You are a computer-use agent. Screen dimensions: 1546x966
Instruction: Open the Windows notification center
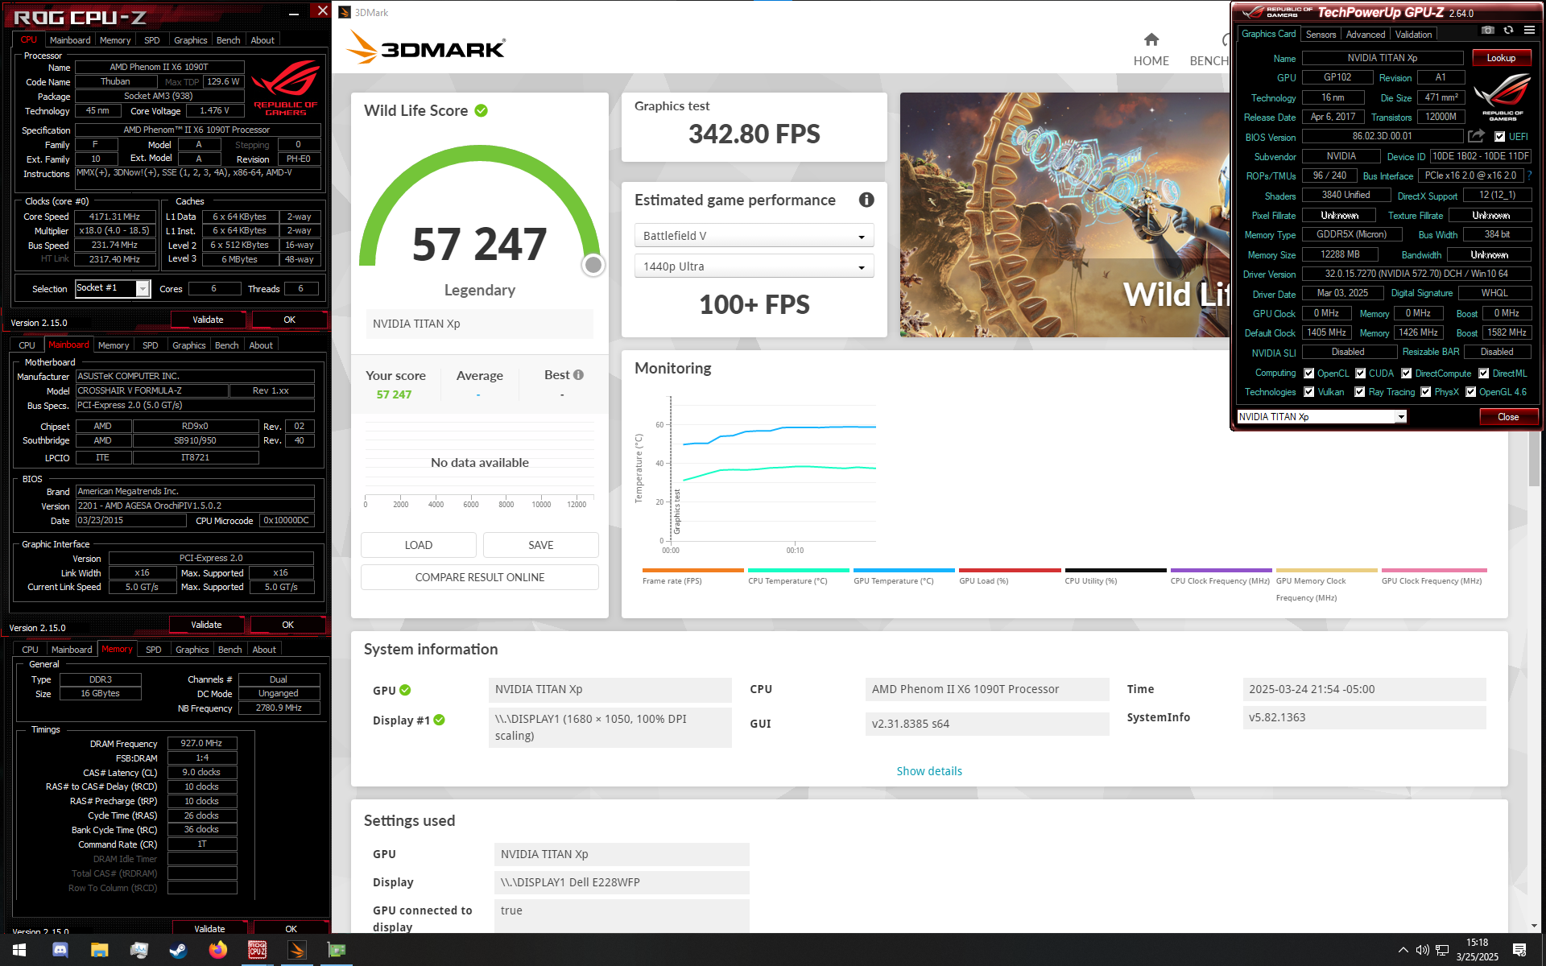pyautogui.click(x=1519, y=950)
